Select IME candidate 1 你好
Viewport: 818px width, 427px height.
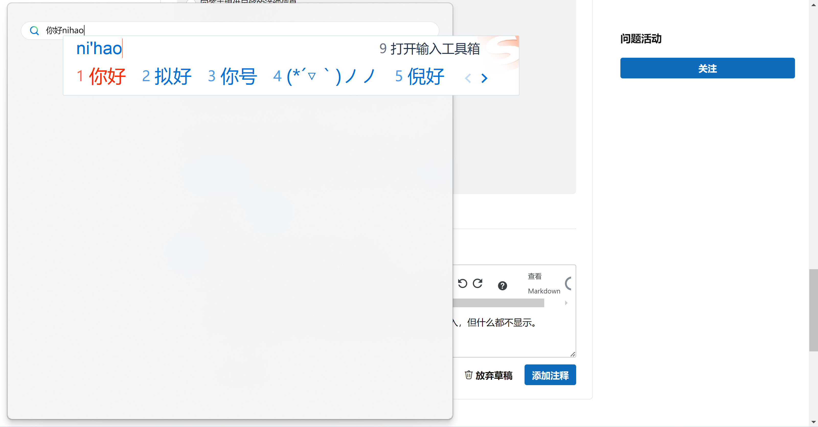click(x=101, y=76)
